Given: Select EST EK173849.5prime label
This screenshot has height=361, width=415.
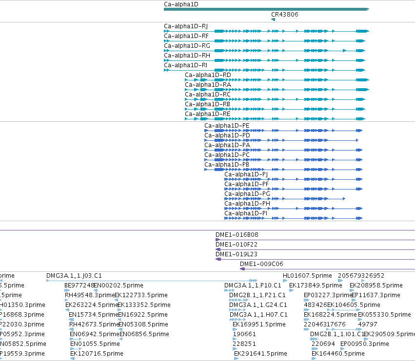Looking at the screenshot, I should point(316,285).
